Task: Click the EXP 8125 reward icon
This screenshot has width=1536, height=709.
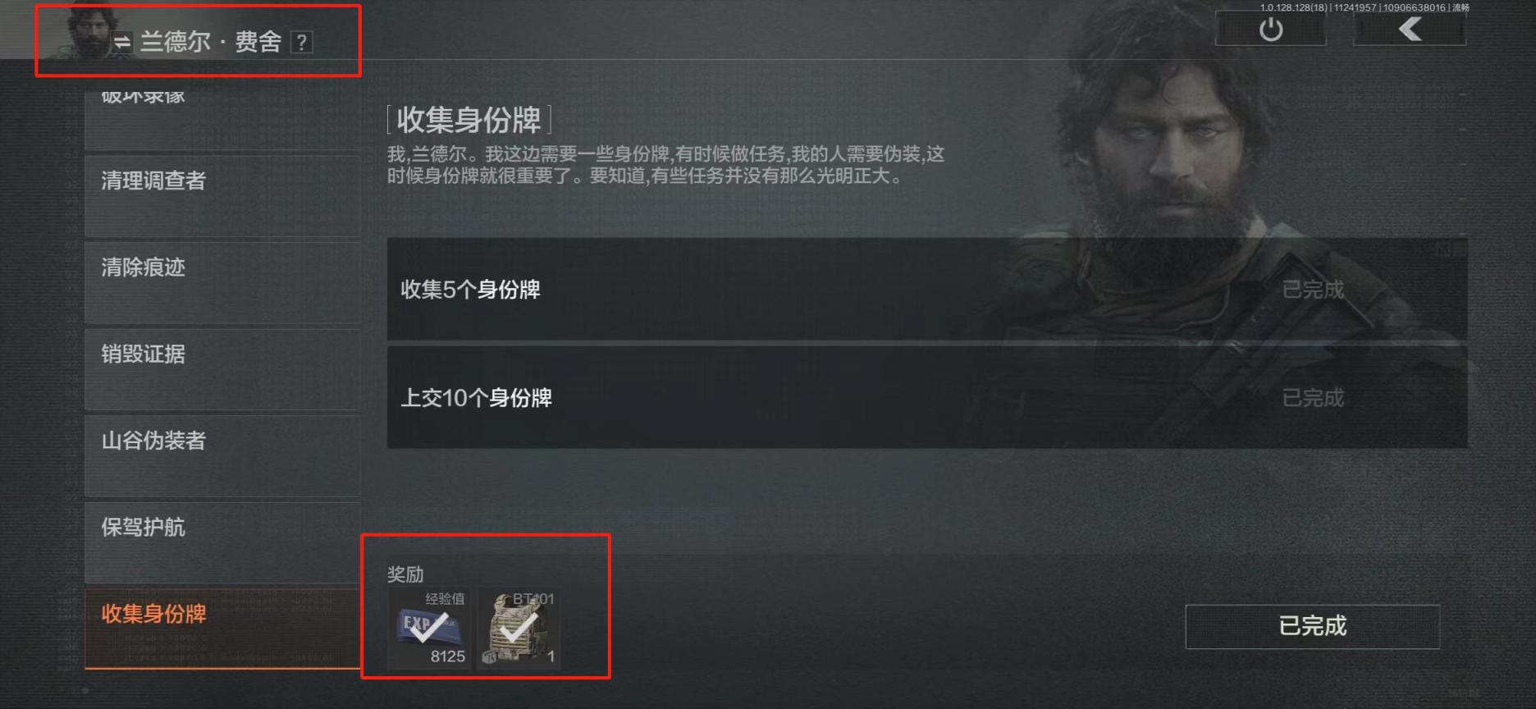Action: point(429,628)
